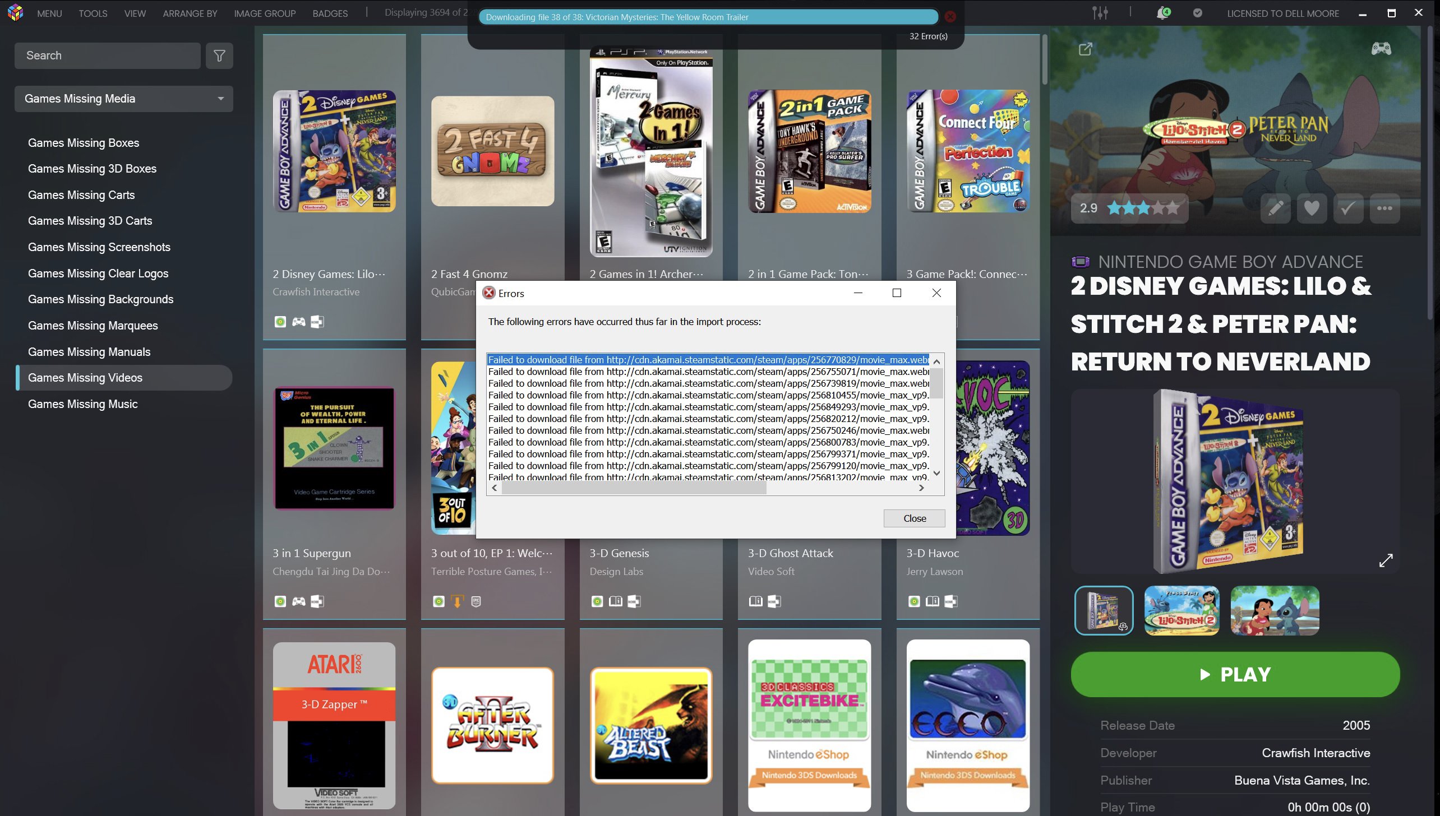Select the After Burner II cover
This screenshot has height=816, width=1440.
[492, 725]
